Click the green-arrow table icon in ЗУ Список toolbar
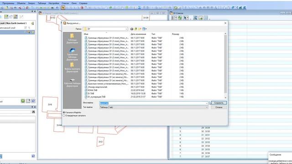 201,18
